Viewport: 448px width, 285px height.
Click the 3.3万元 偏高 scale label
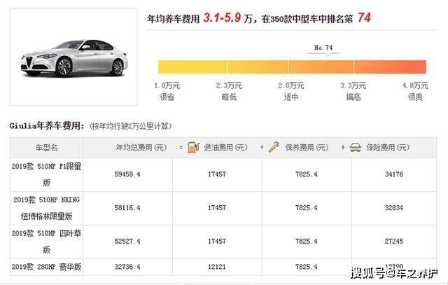(x=353, y=91)
